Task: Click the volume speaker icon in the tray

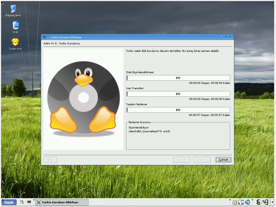Action: click(248, 202)
